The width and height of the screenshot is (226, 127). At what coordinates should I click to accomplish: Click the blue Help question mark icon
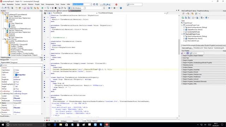[x=121, y=8]
